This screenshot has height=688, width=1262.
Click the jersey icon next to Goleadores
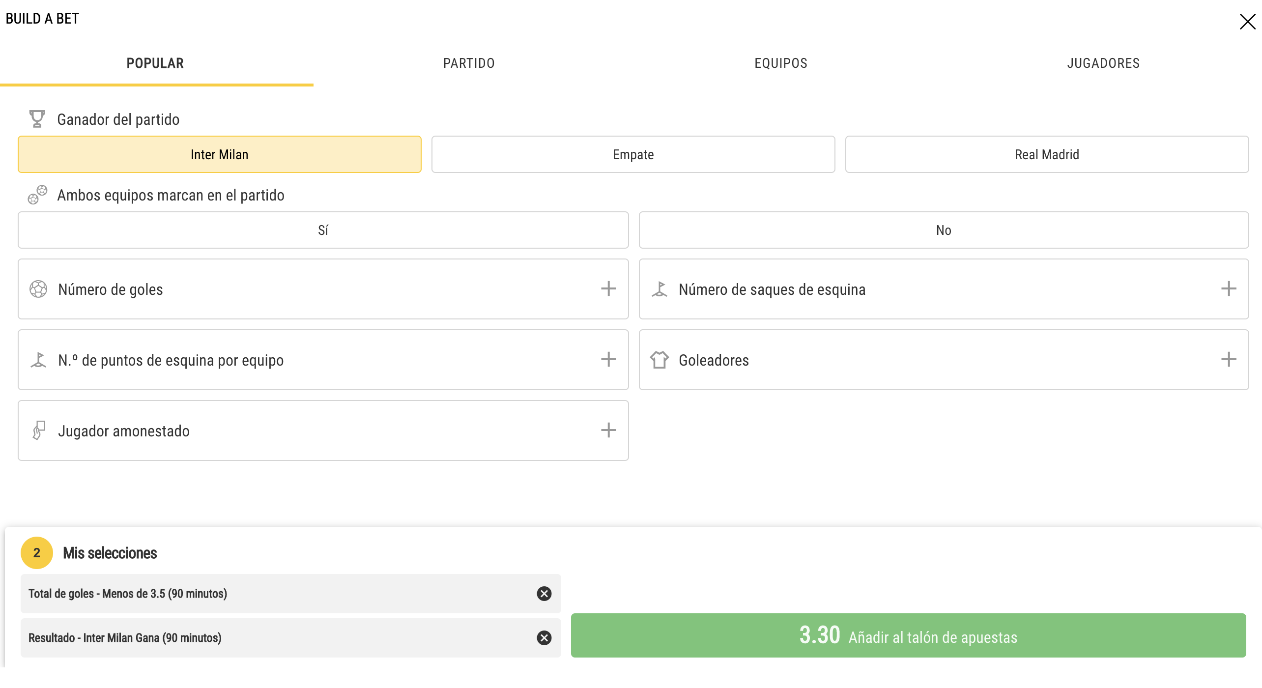(x=660, y=360)
